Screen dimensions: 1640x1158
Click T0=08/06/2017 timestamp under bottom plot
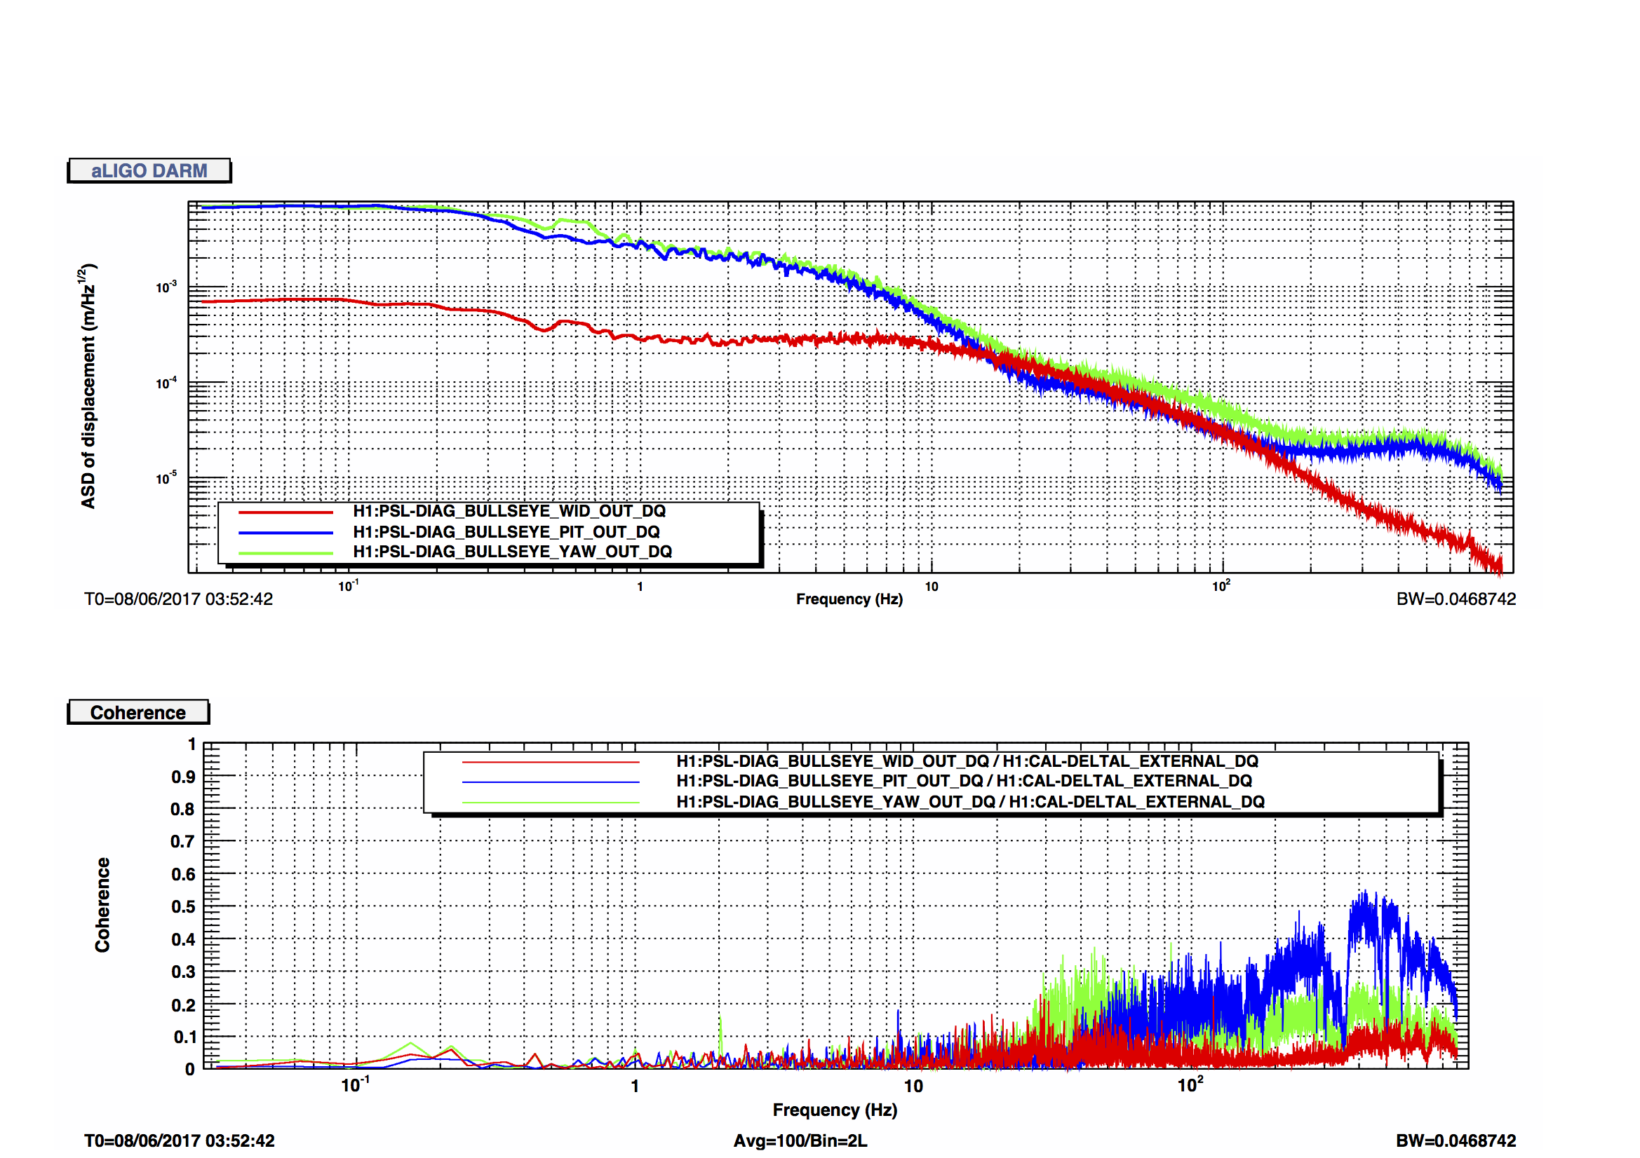(180, 1141)
